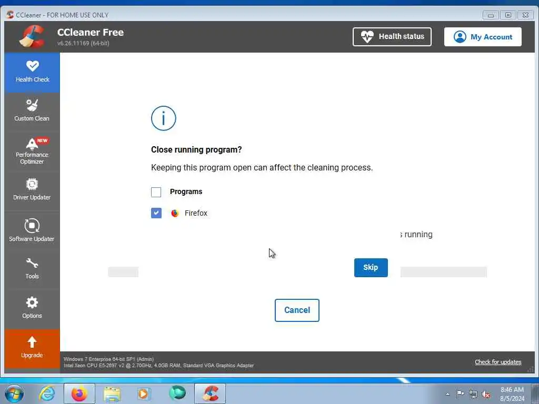The width and height of the screenshot is (539, 404).
Task: Open Software Updater in sidebar
Action: point(32,230)
